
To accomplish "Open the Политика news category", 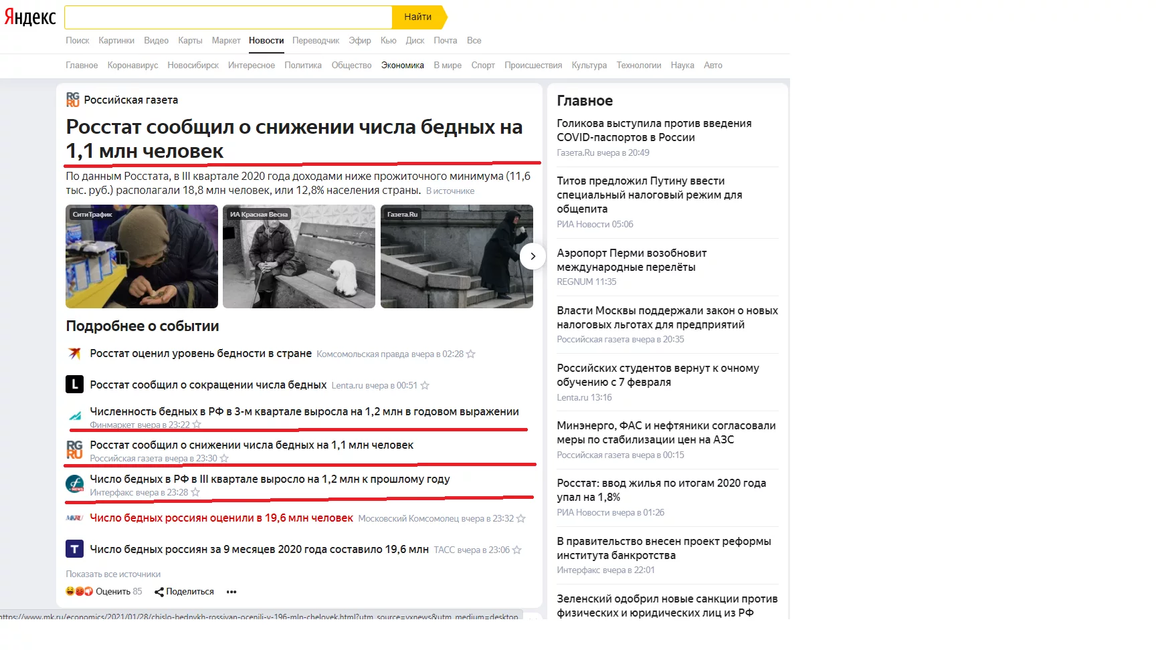I will [303, 65].
